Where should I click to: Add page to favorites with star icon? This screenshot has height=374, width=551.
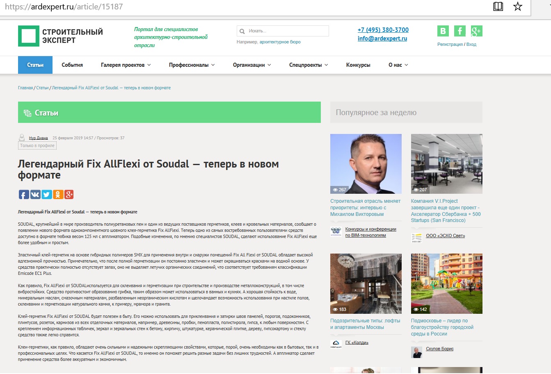click(x=518, y=7)
